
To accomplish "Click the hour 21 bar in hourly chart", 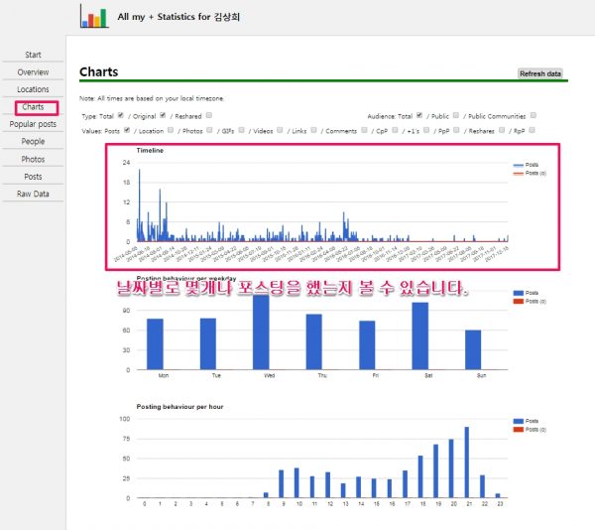I will [x=467, y=463].
